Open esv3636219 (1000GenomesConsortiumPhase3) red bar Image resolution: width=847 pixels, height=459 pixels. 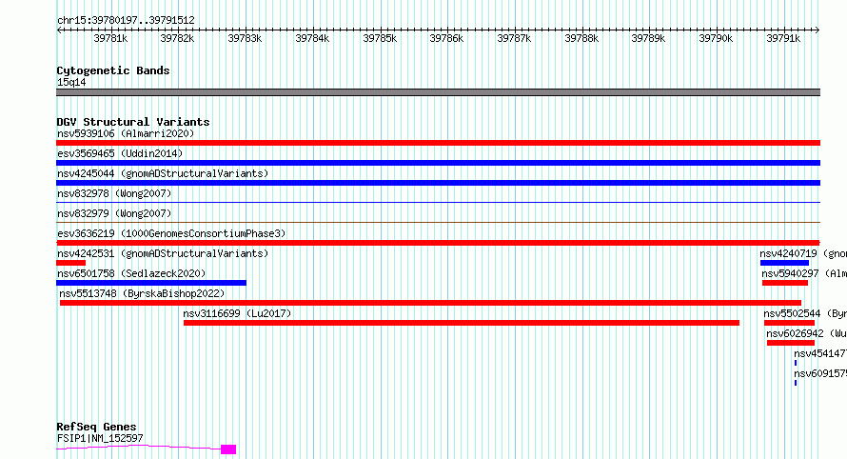point(438,243)
